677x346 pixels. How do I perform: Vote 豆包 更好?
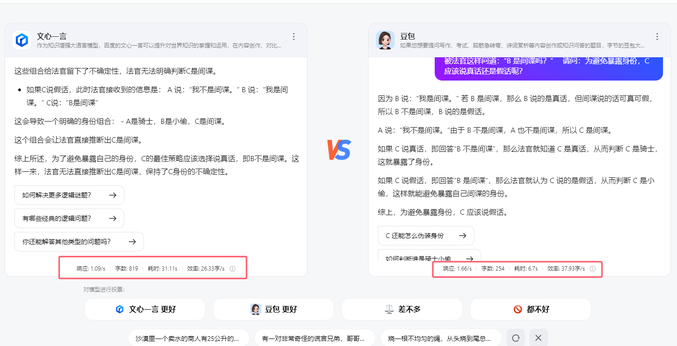click(274, 309)
